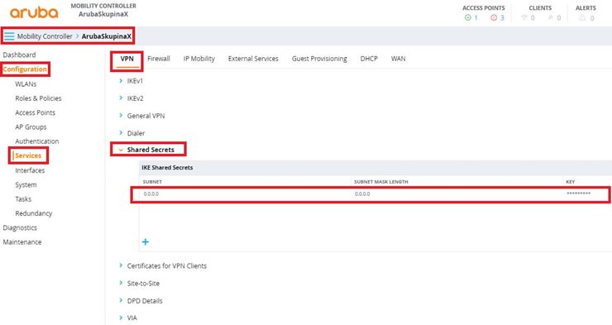Click the alerts triangle icon
Image resolution: width=612 pixels, height=325 pixels.
coord(582,17)
